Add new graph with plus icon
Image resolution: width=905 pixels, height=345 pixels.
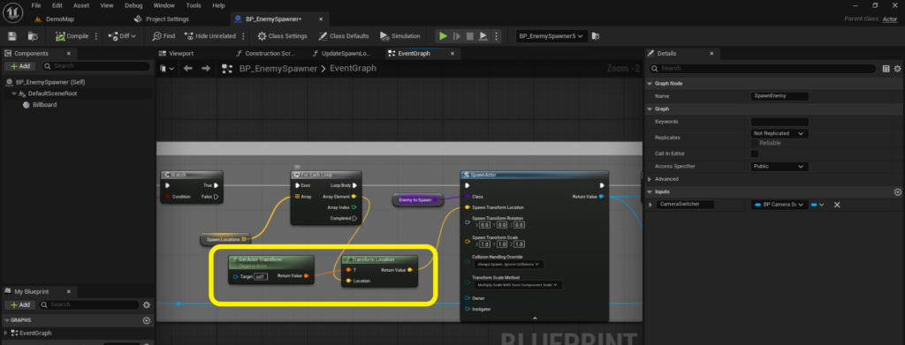pyautogui.click(x=147, y=320)
